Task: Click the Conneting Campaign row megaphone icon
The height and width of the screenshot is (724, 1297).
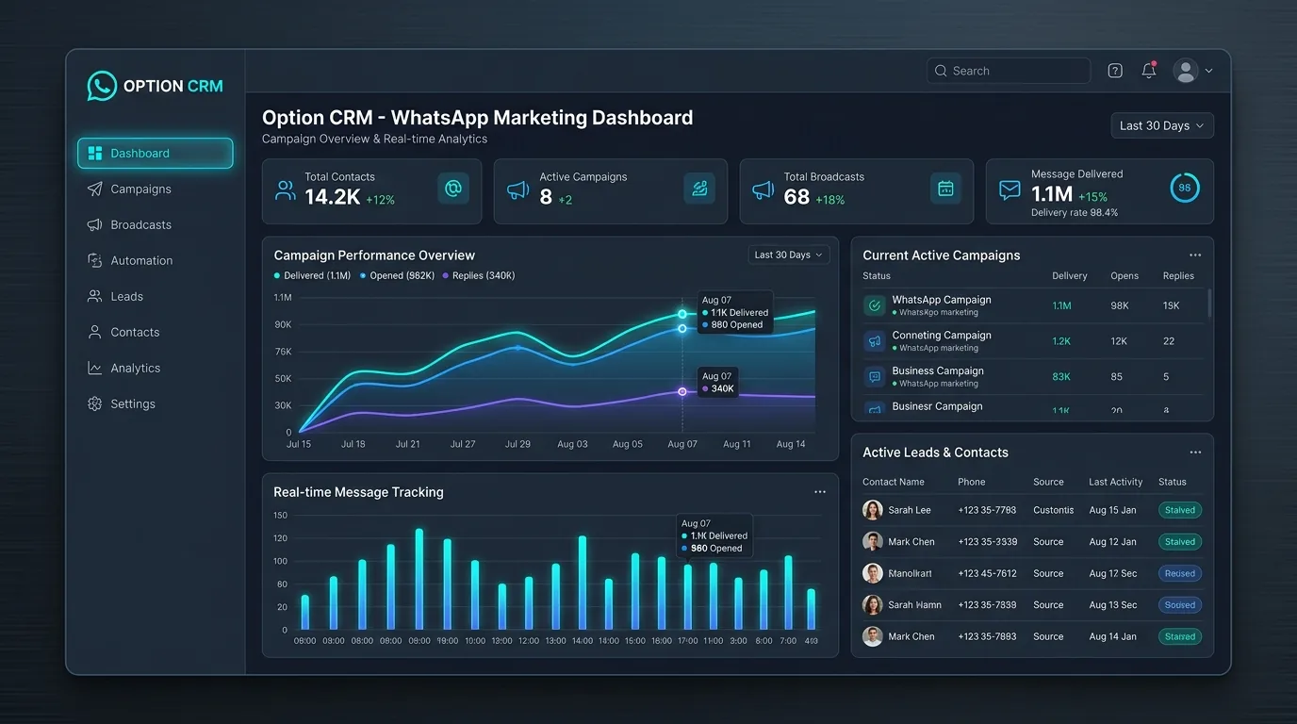Action: [x=875, y=341]
